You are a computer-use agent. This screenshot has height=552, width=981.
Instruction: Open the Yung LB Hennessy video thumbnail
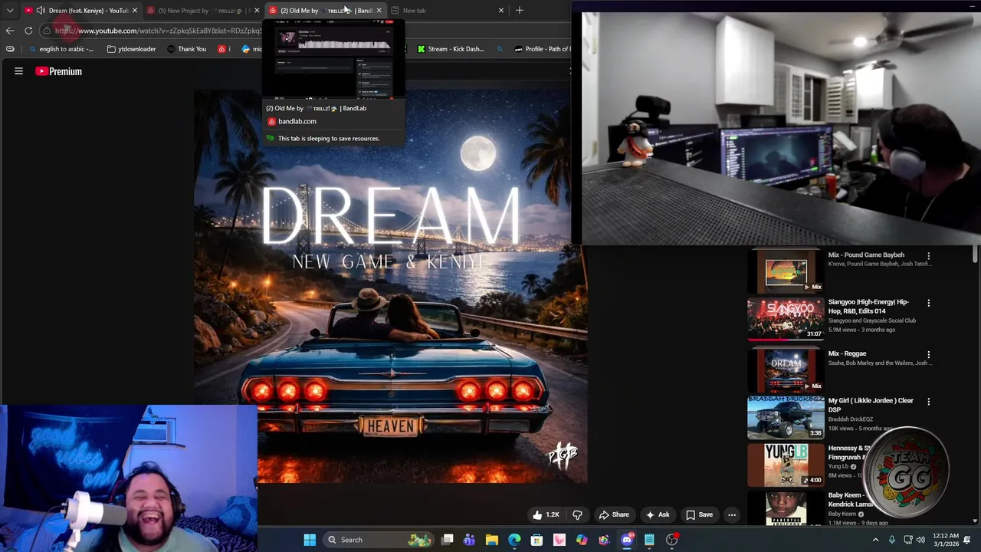point(786,465)
